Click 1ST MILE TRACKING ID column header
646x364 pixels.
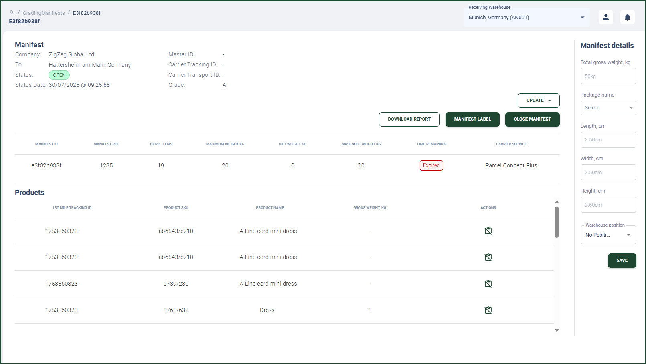[72, 208]
